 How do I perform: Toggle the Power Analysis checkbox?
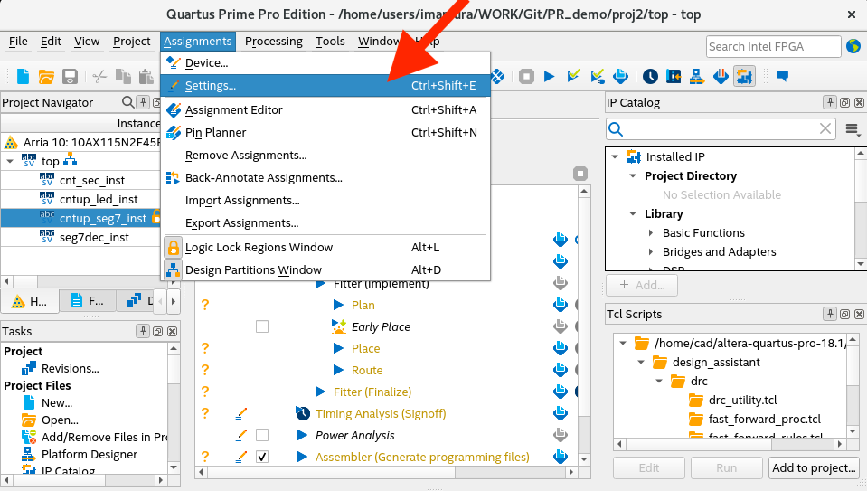coord(262,435)
